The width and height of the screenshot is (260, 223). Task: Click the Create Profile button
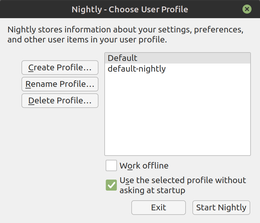(60, 67)
